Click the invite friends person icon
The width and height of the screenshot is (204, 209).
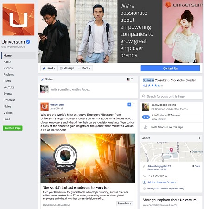(x=146, y=127)
